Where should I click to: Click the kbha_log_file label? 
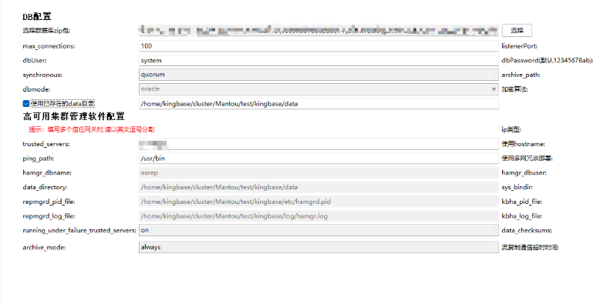(521, 216)
